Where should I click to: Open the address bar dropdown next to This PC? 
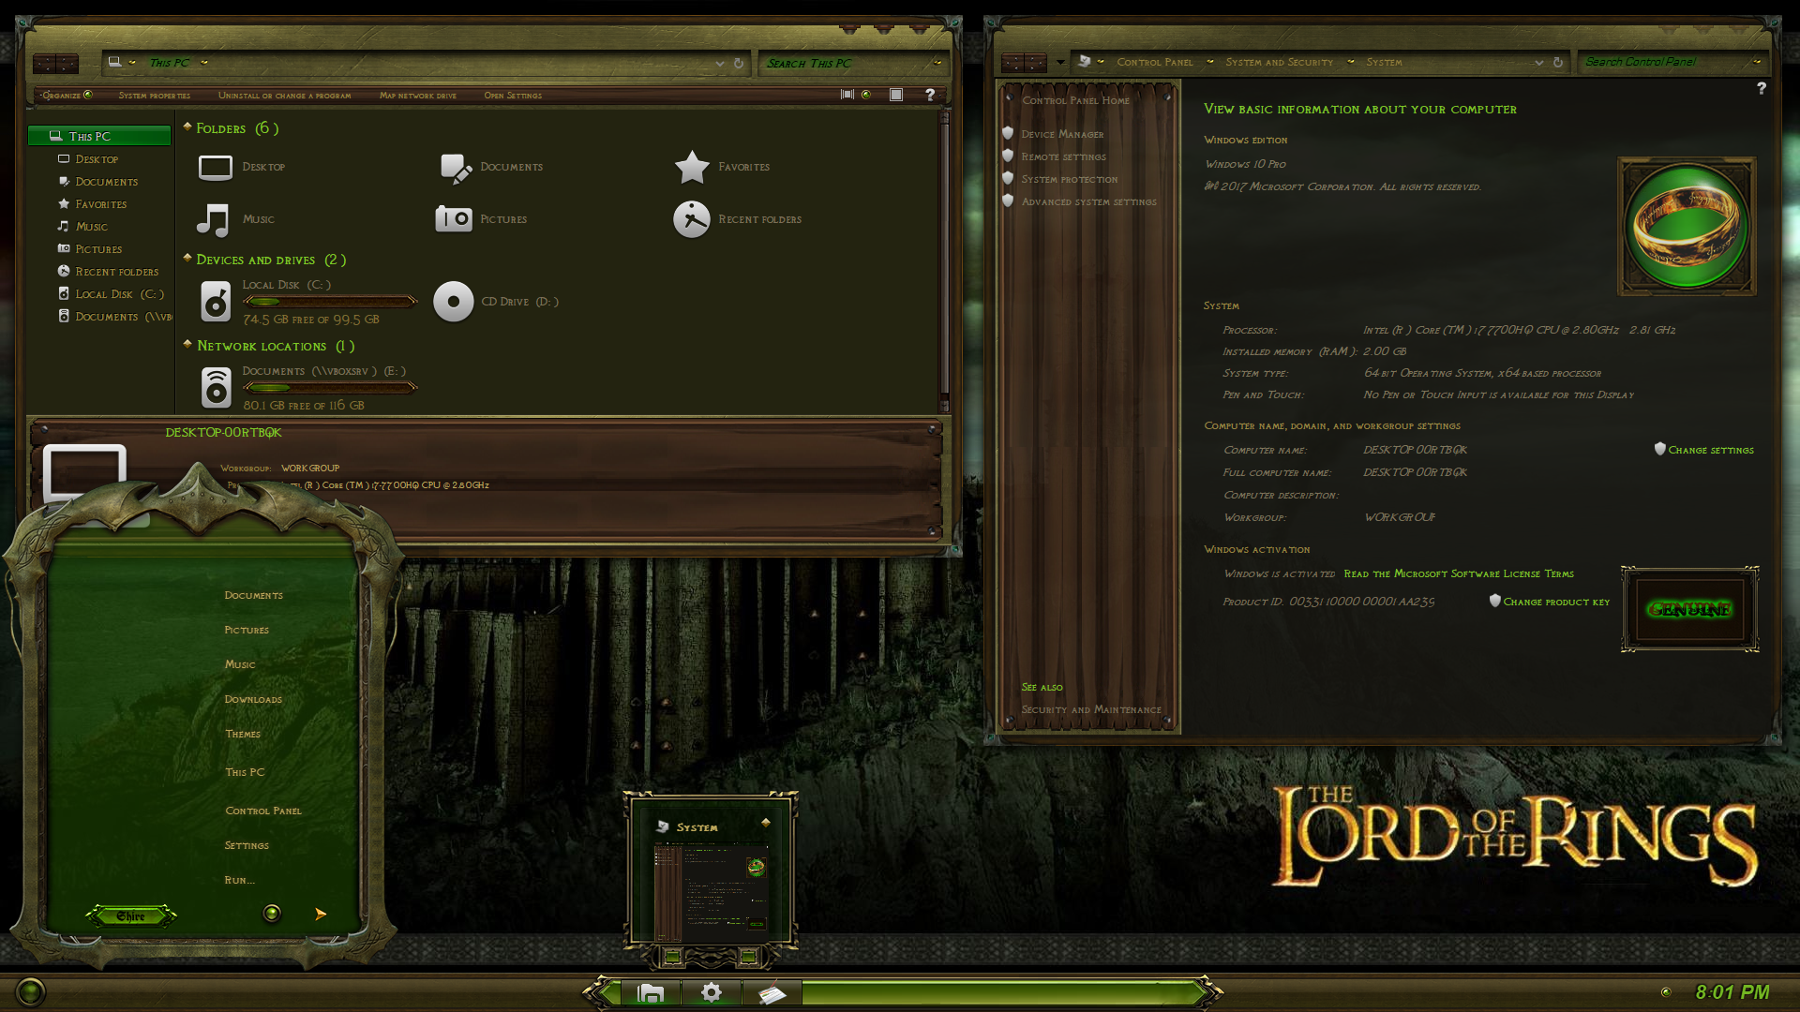tap(202, 63)
